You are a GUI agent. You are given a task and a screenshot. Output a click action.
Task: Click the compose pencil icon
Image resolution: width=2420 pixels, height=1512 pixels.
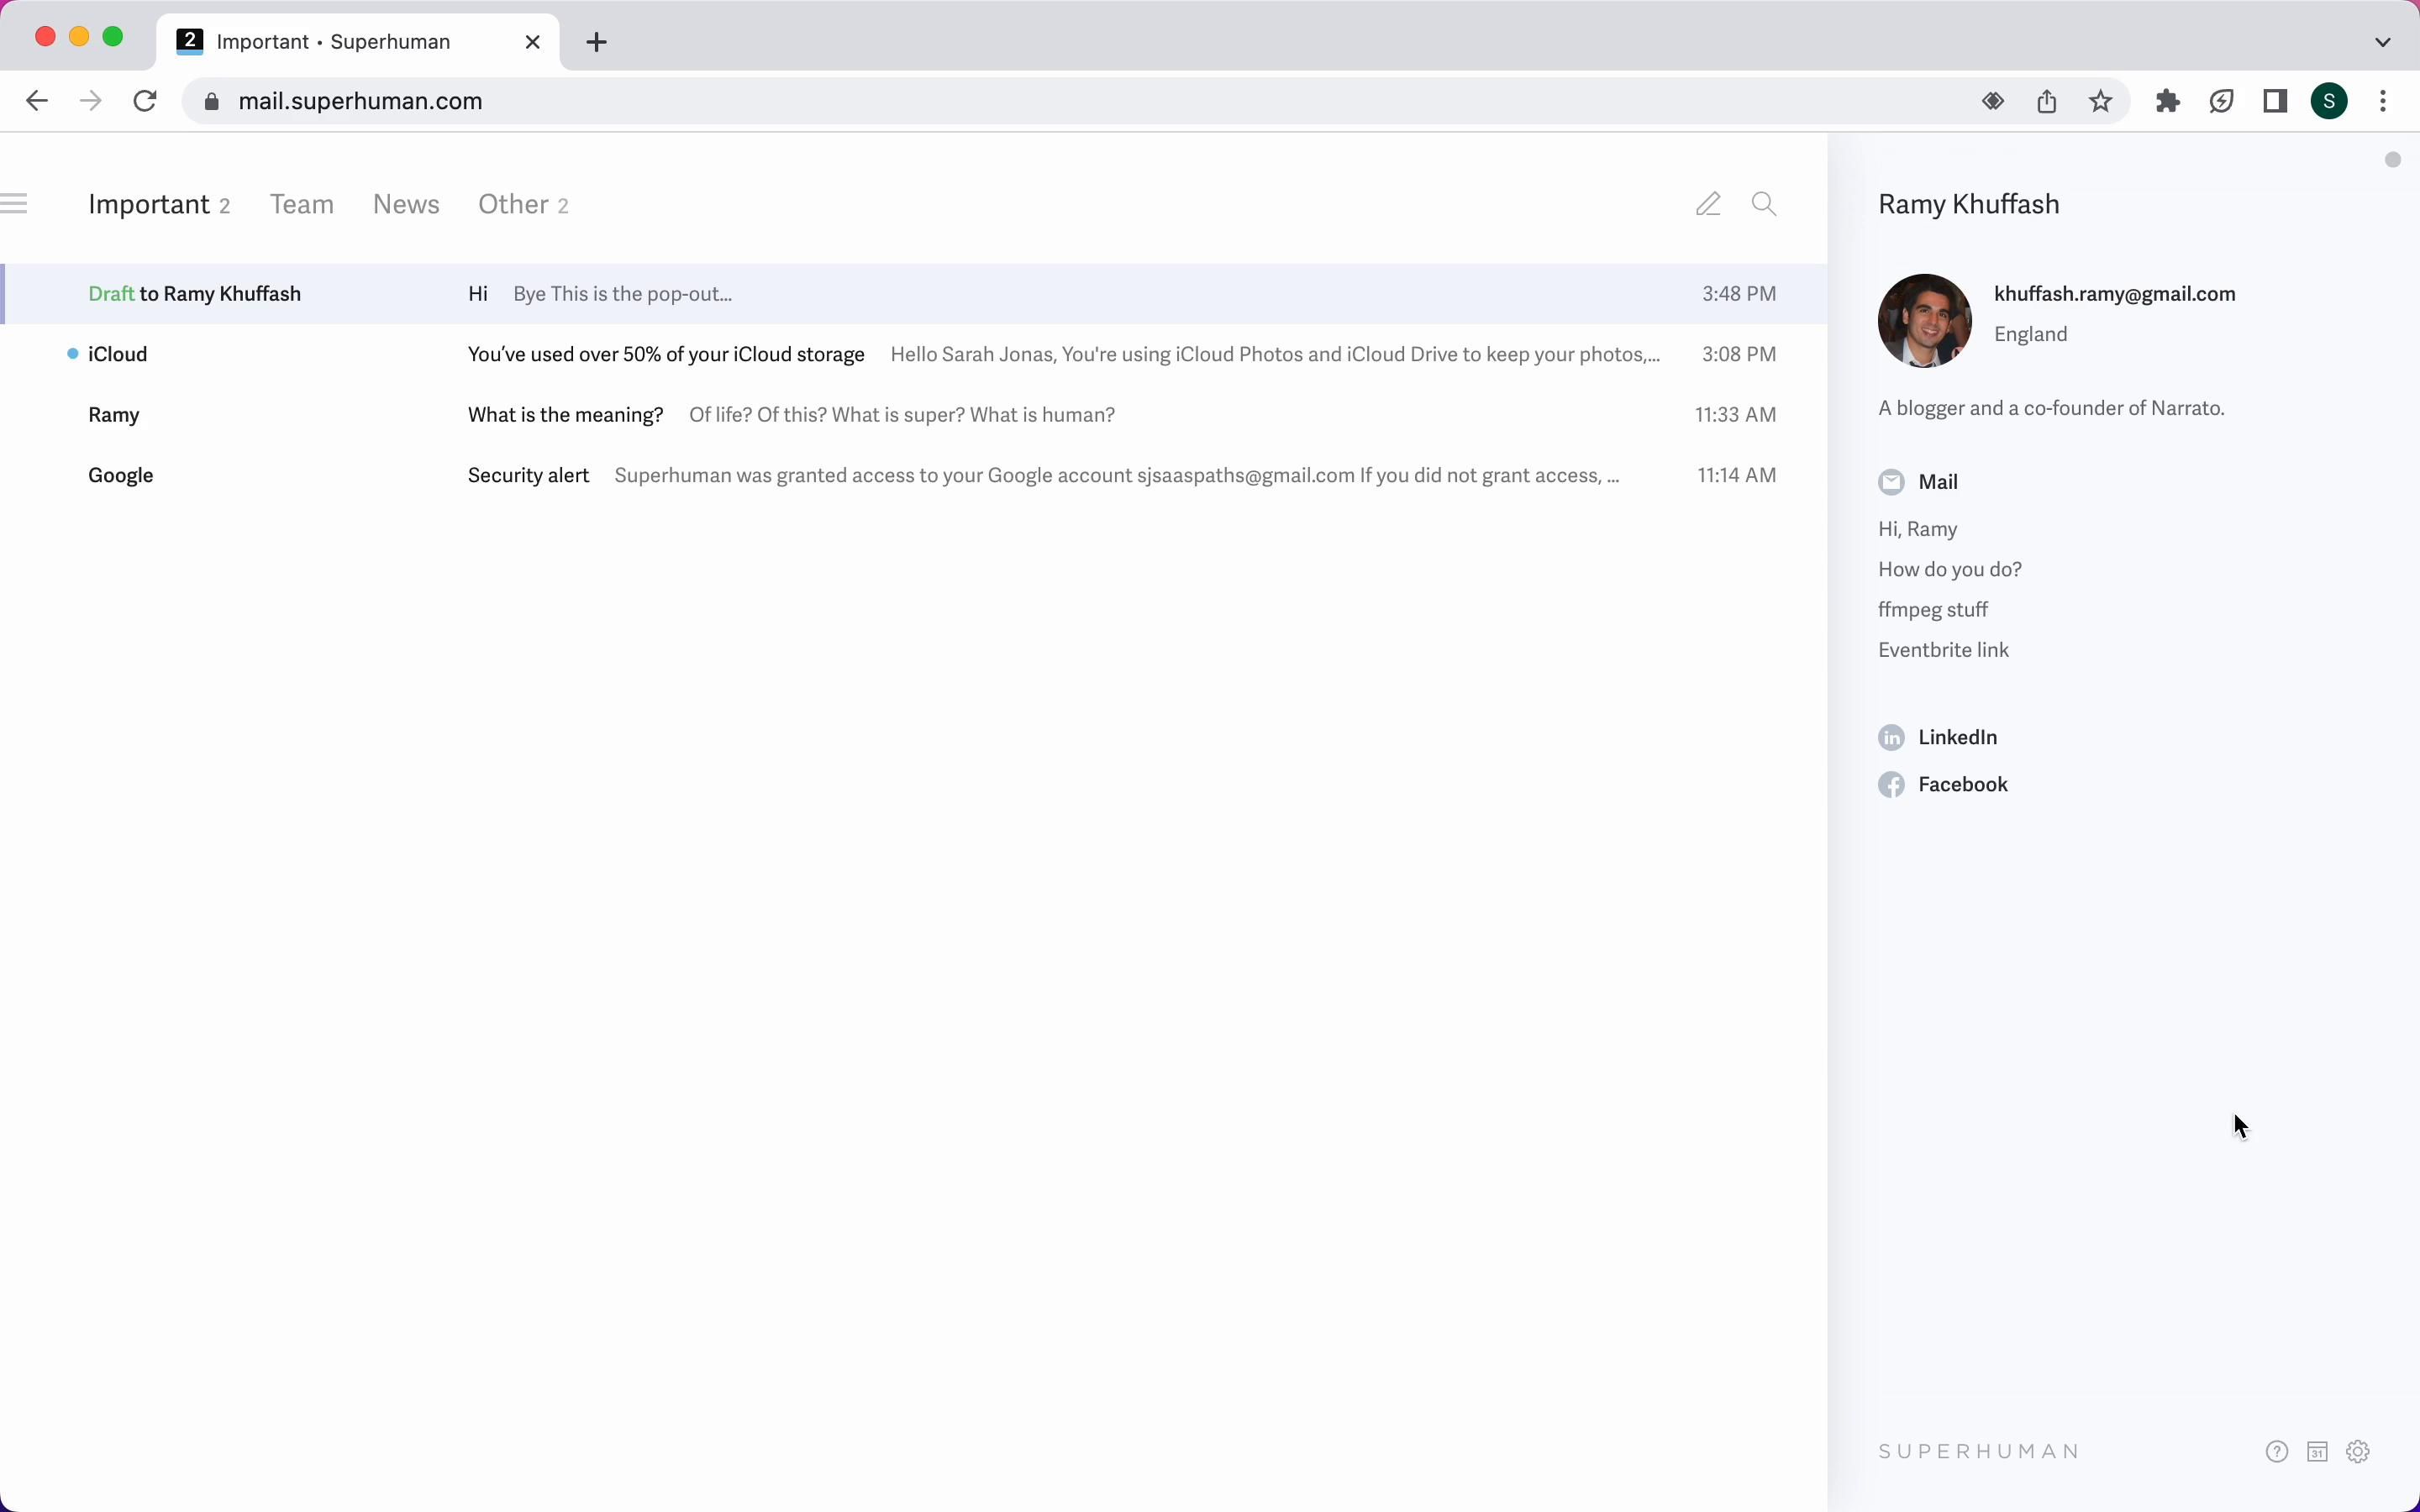[1708, 204]
